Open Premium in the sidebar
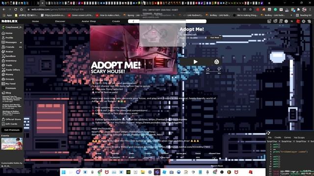314x176 pixels. pos(9,88)
